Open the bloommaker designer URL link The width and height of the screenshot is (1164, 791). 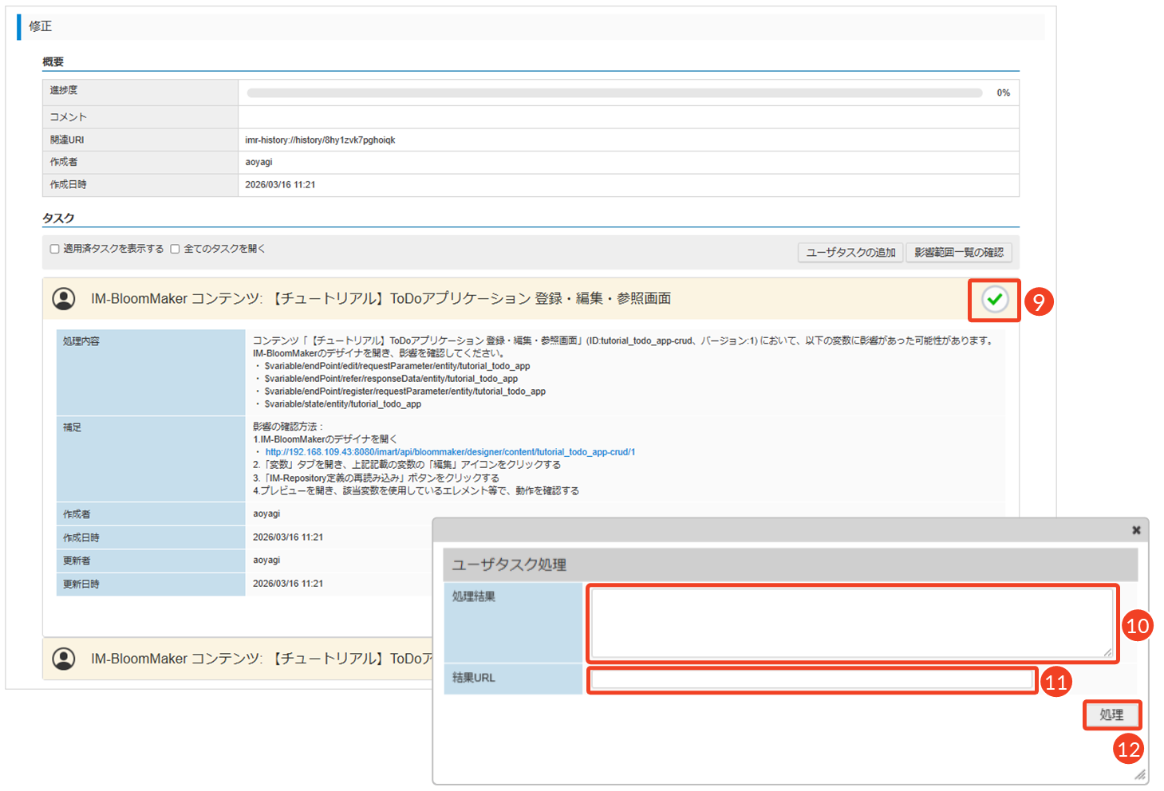pyautogui.click(x=450, y=452)
